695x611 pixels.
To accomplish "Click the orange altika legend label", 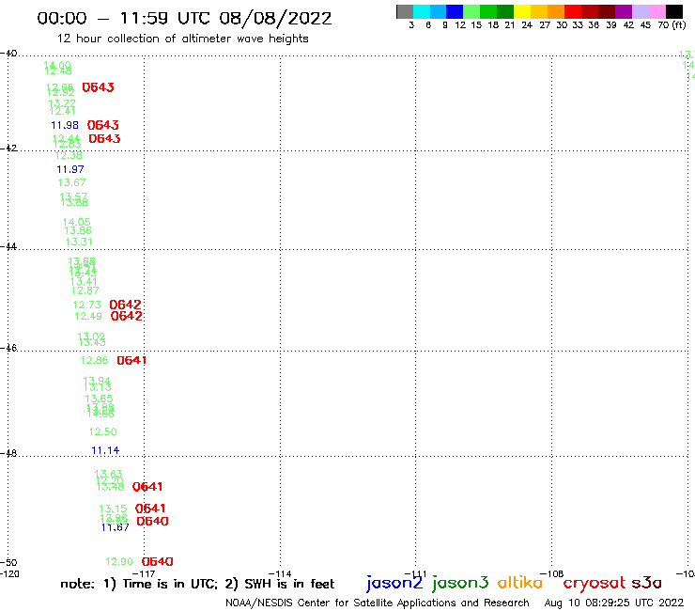I will (x=520, y=583).
